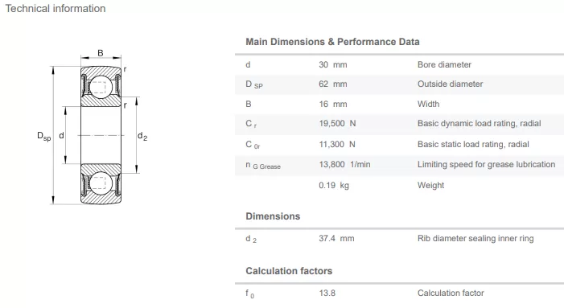Click the Dimensions section heading
This screenshot has height=308, width=564.
pyautogui.click(x=273, y=216)
